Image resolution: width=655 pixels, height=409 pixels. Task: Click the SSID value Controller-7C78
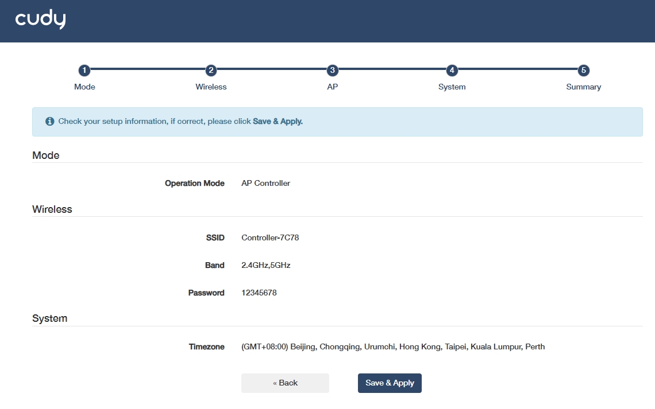(270, 237)
